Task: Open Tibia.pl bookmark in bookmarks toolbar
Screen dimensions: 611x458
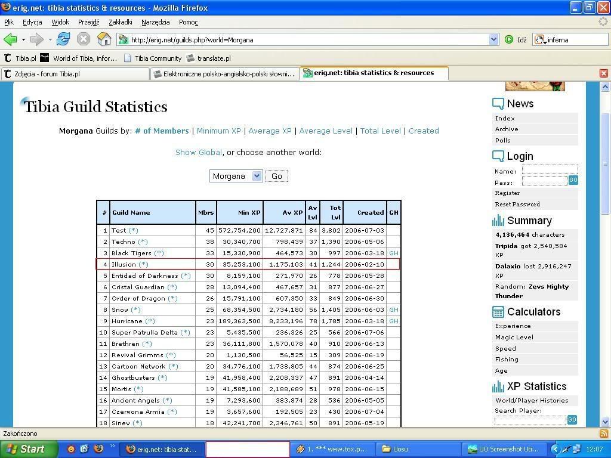Action: coord(20,58)
